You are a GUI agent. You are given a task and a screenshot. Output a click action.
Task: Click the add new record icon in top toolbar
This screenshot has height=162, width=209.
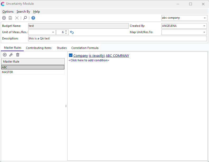pyautogui.click(x=4, y=18)
